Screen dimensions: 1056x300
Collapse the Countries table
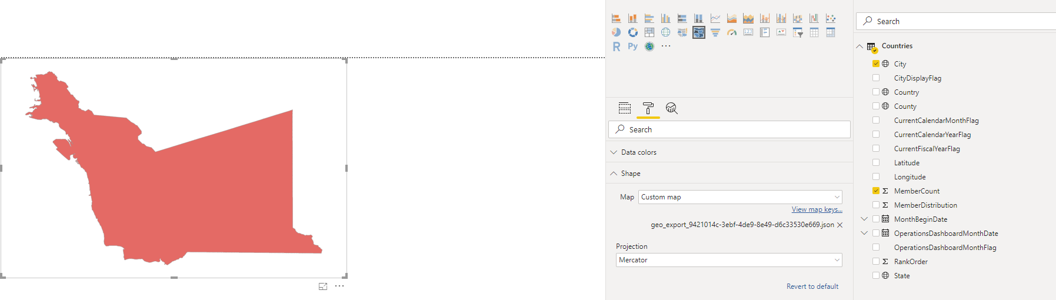(860, 46)
